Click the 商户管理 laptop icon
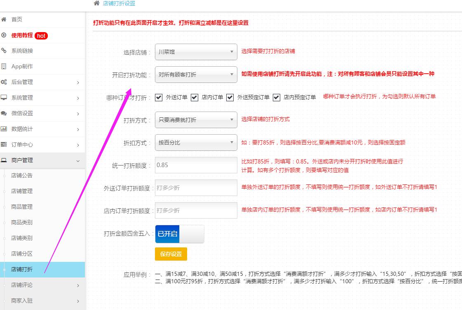The height and width of the screenshot is (310, 462). pyautogui.click(x=4, y=160)
